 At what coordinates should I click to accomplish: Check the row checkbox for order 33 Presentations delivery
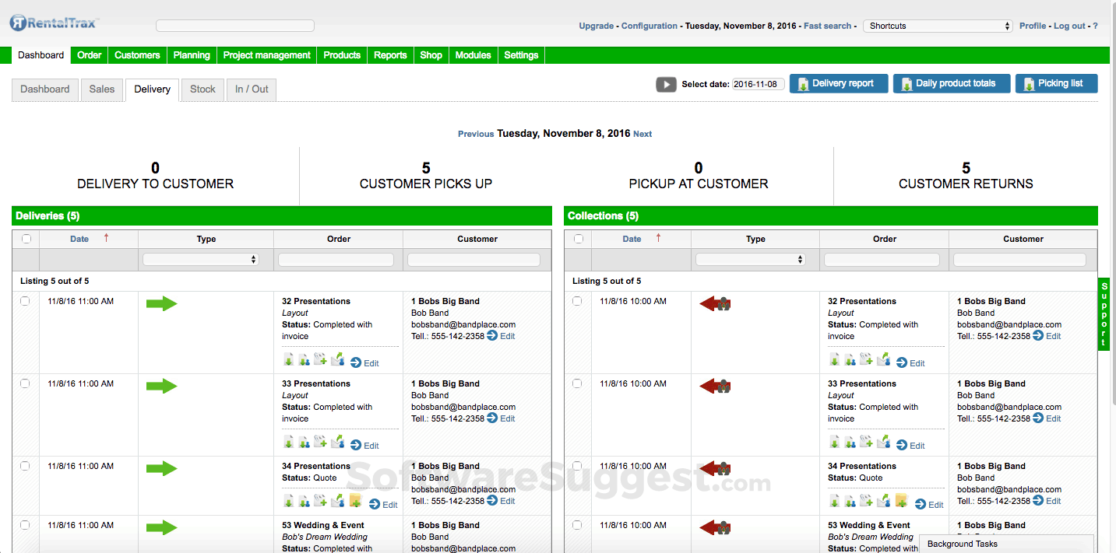24,383
